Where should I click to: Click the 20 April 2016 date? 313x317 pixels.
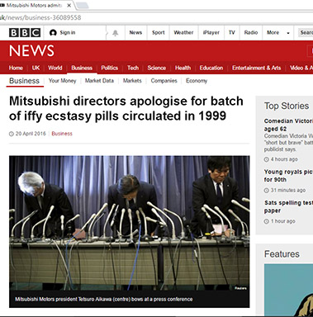click(31, 134)
